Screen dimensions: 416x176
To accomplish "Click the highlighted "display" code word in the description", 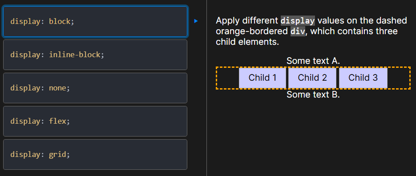I will 298,20.
